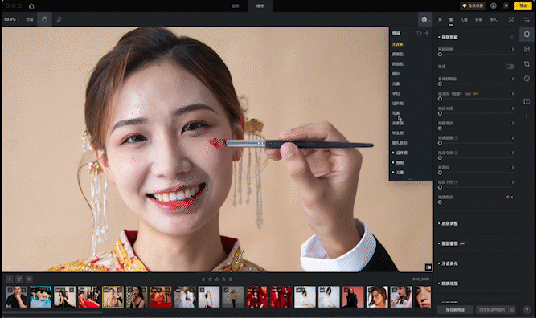Show info tip for 祛黑眼圈 slider
The height and width of the screenshot is (318, 537).
tap(456, 138)
